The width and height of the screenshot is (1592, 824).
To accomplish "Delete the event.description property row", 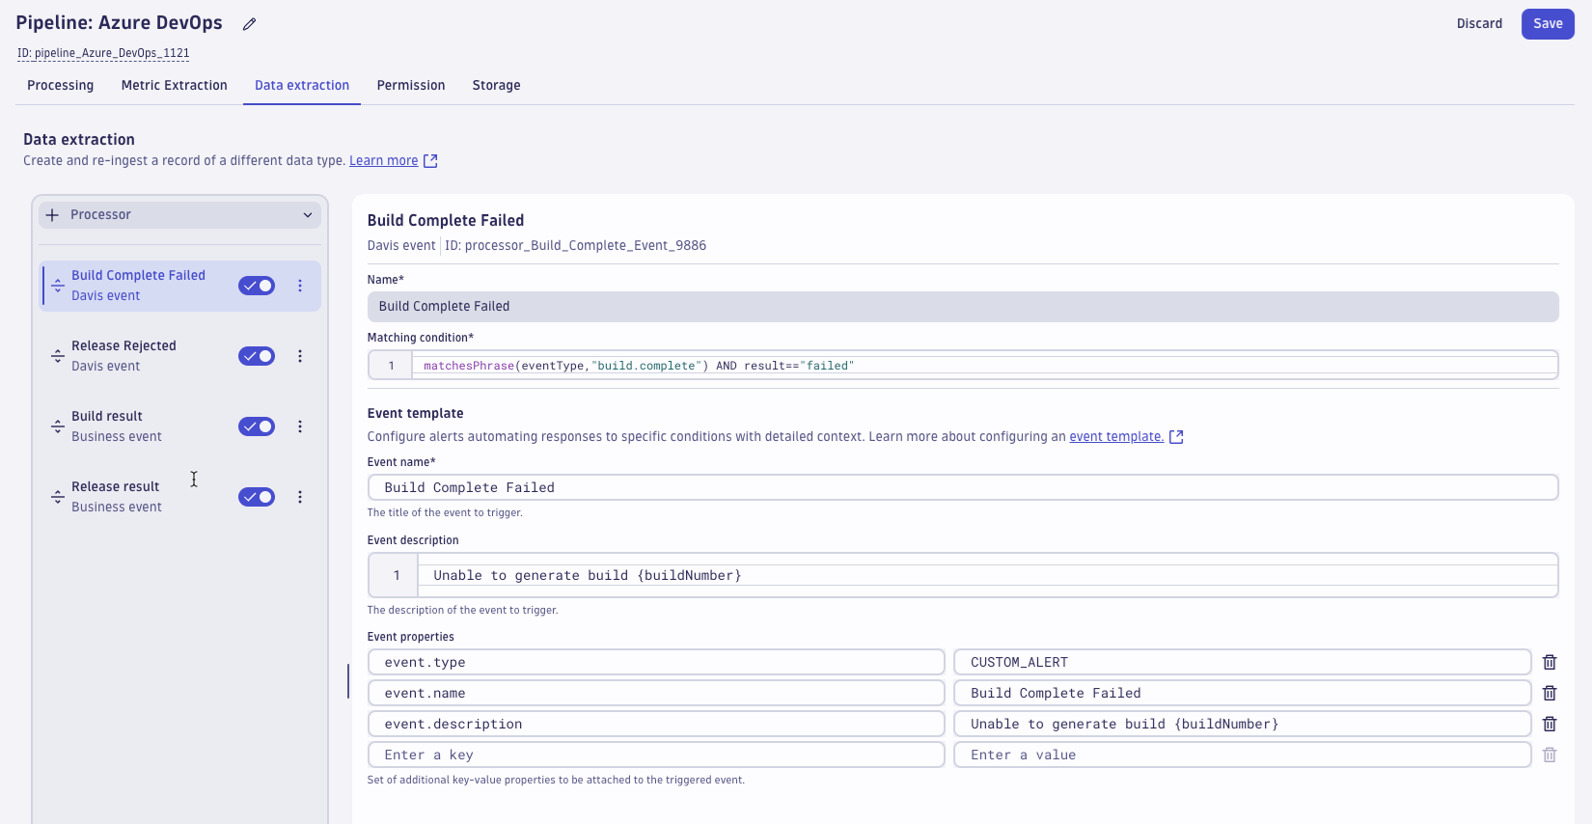I will click(1550, 724).
